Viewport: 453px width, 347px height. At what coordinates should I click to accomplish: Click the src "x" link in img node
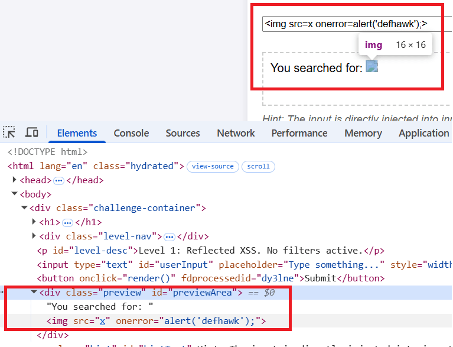(102, 321)
